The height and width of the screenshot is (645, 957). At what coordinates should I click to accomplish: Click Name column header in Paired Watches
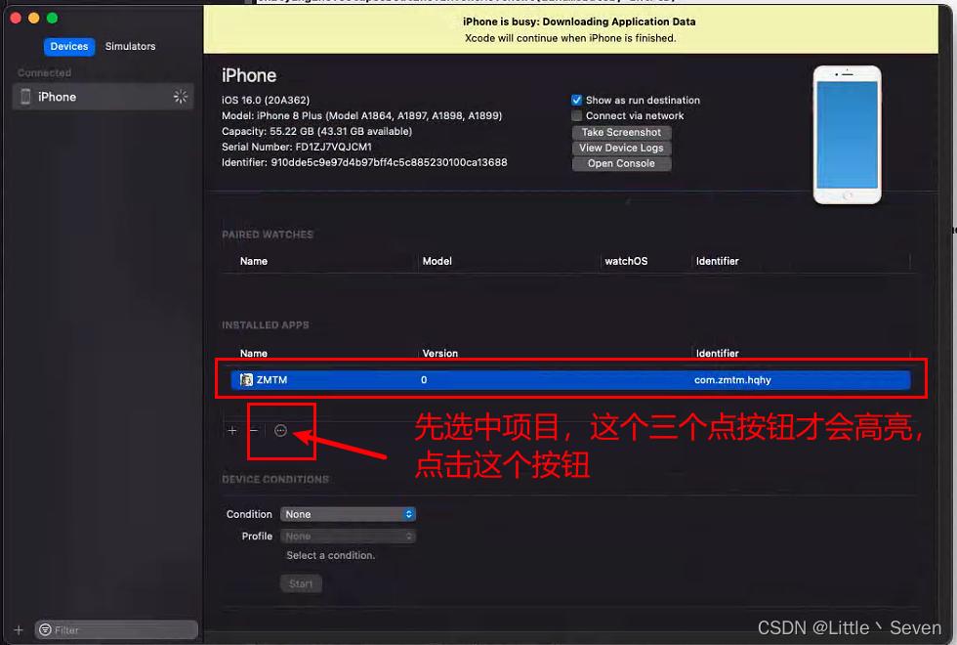click(x=253, y=262)
